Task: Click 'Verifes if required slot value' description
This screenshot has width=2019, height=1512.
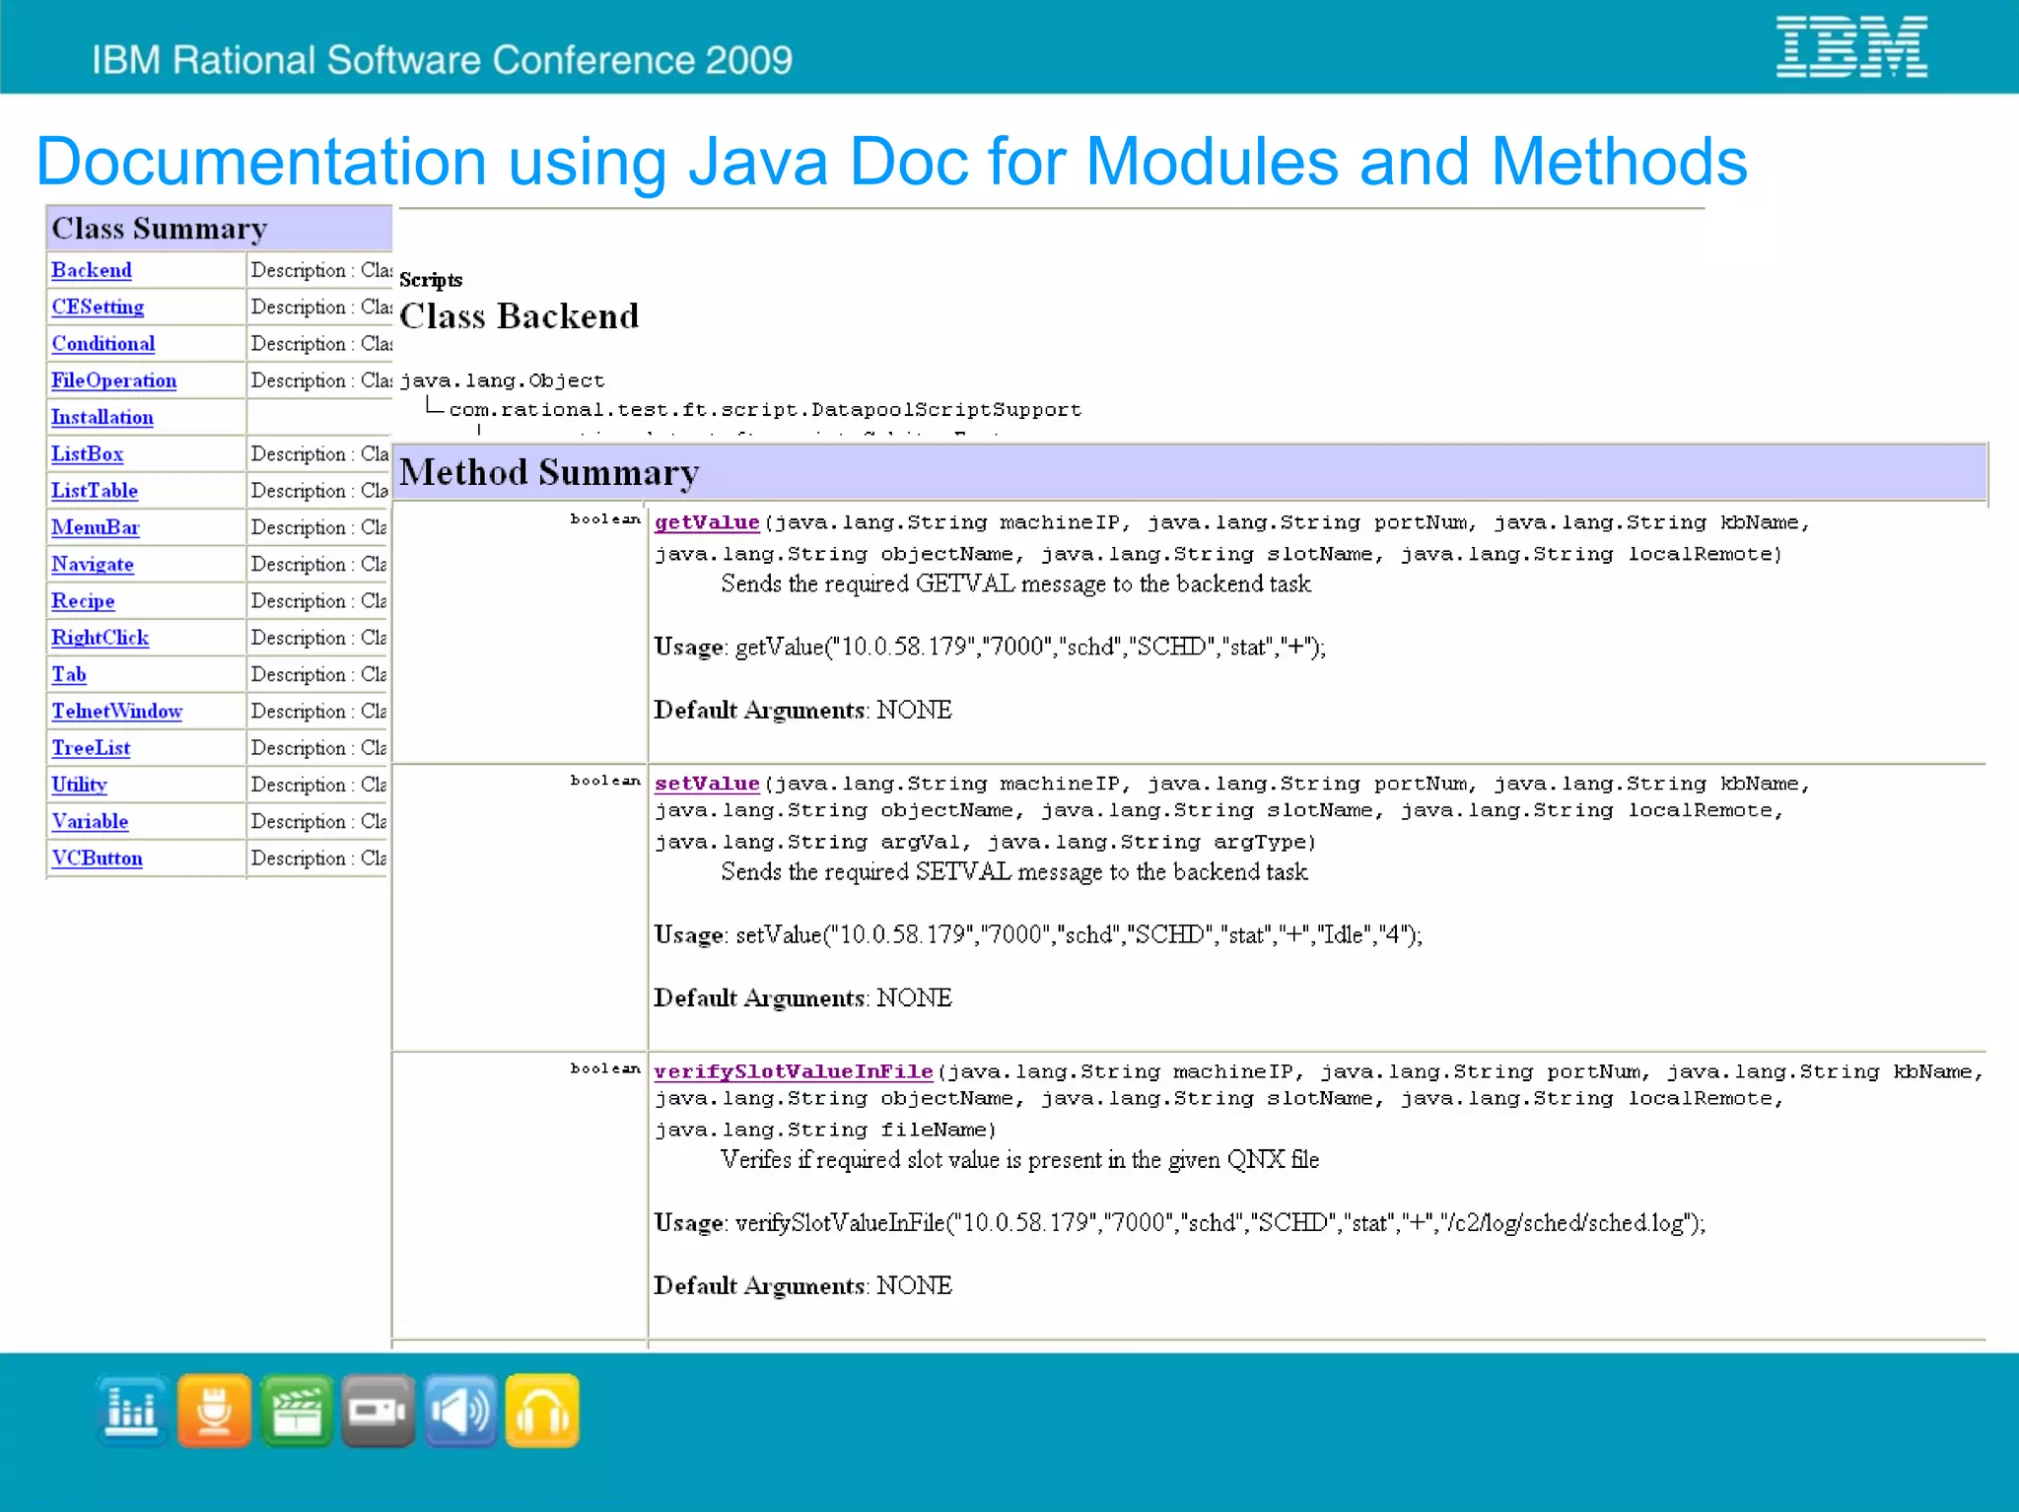Action: (x=1019, y=1160)
